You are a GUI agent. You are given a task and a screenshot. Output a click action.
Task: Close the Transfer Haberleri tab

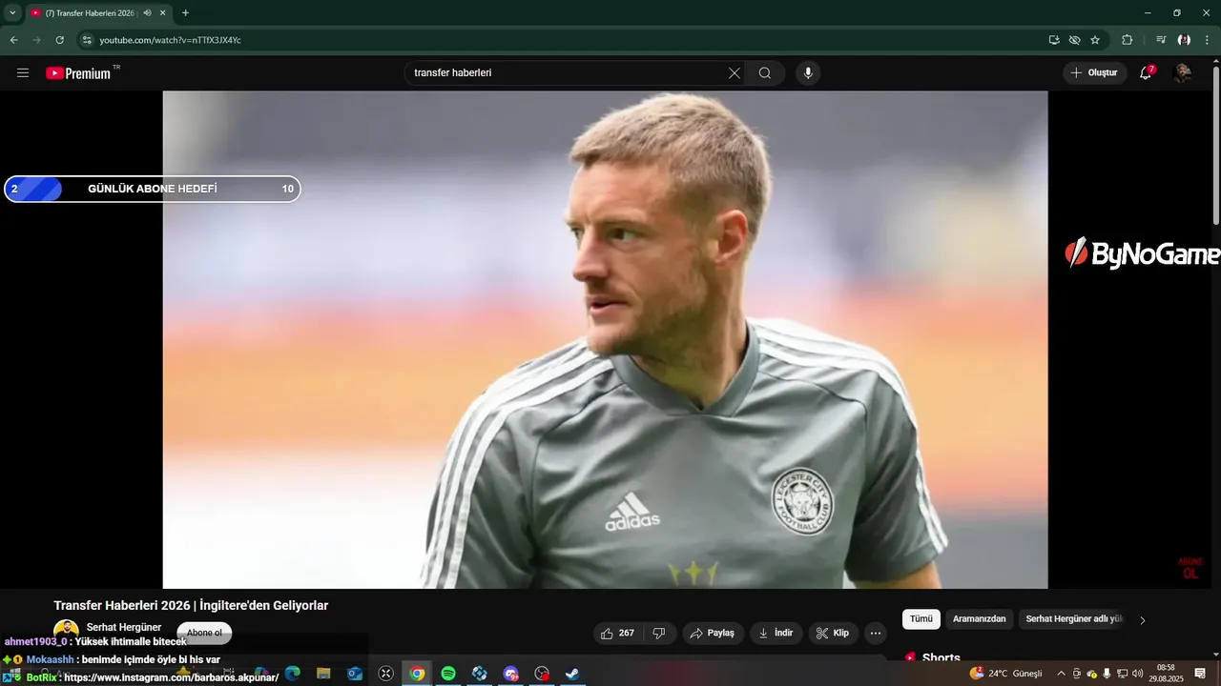[x=163, y=12]
